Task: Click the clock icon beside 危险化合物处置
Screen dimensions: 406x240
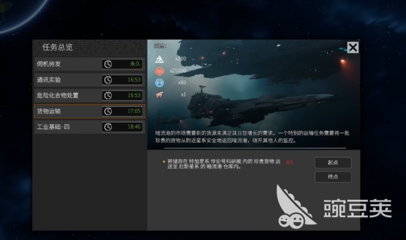Action: click(x=108, y=96)
